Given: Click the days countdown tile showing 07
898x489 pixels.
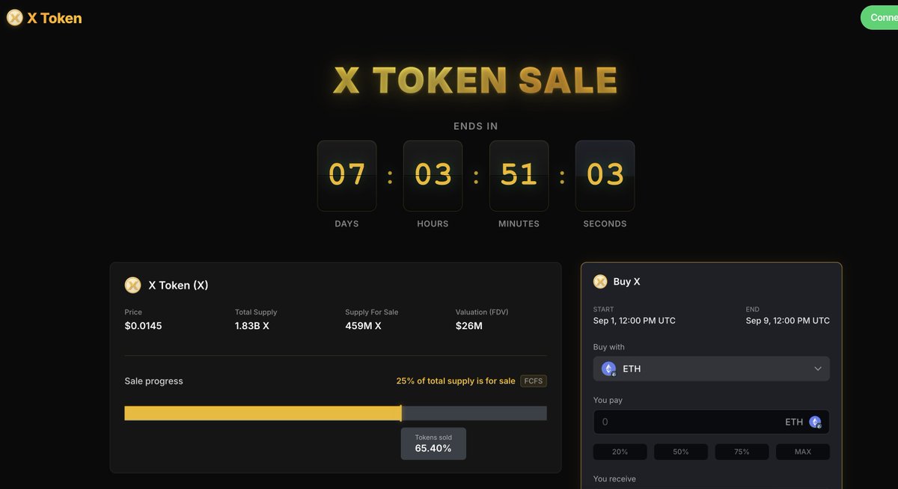Looking at the screenshot, I should [x=346, y=176].
